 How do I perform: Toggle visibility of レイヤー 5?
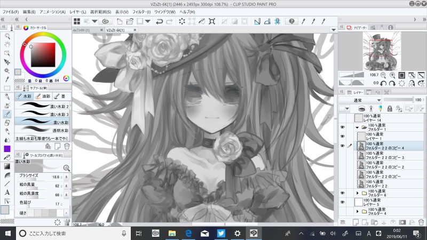point(342,202)
